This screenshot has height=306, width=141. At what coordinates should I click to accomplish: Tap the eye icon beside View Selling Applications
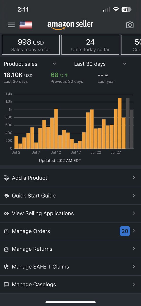coord(6,213)
